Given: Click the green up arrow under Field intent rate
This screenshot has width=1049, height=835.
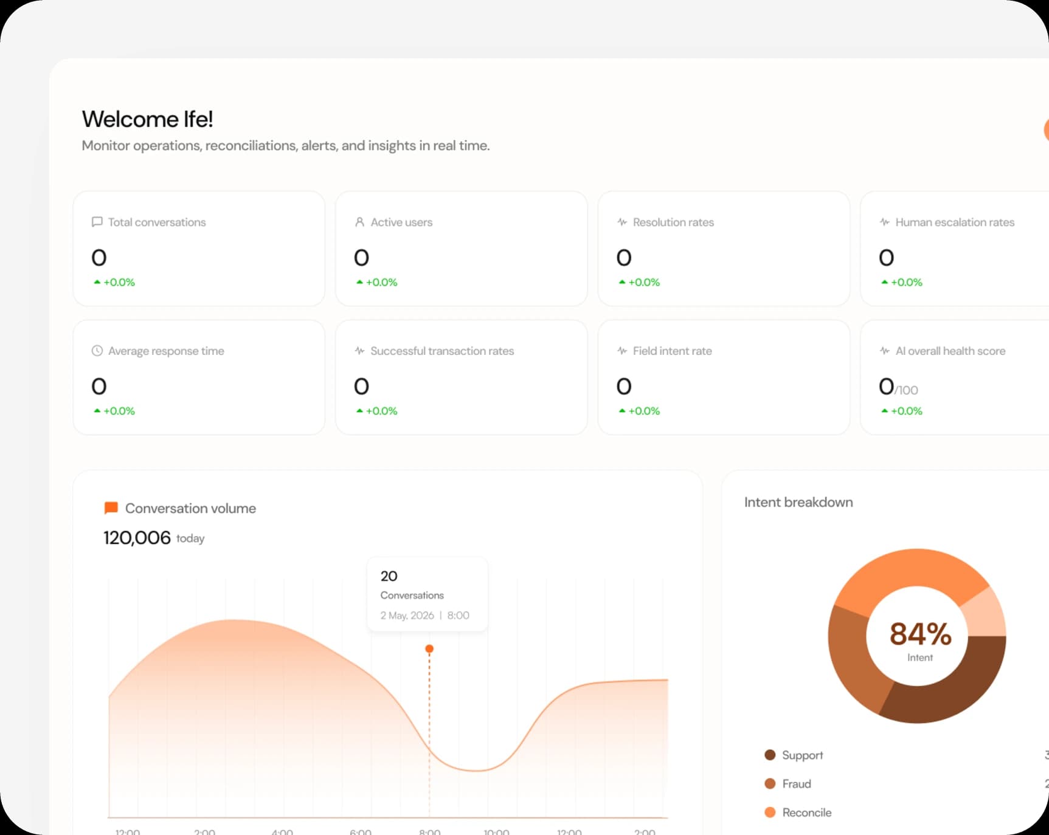Looking at the screenshot, I should tap(622, 411).
